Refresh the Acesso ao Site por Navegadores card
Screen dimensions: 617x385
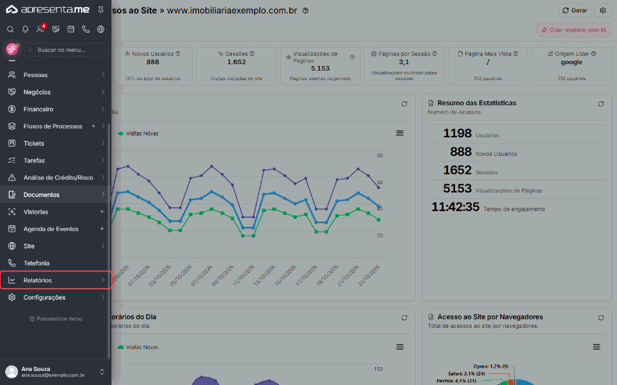coord(601,318)
